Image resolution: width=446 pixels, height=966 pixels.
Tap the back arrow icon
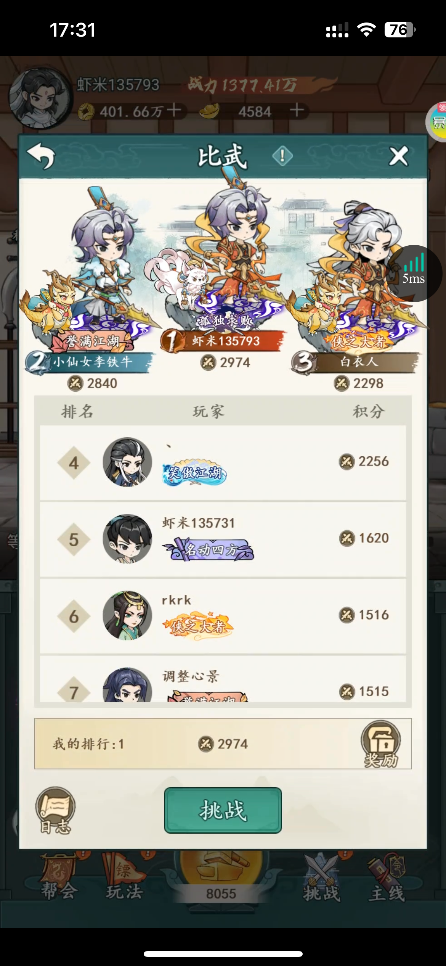[x=41, y=156]
